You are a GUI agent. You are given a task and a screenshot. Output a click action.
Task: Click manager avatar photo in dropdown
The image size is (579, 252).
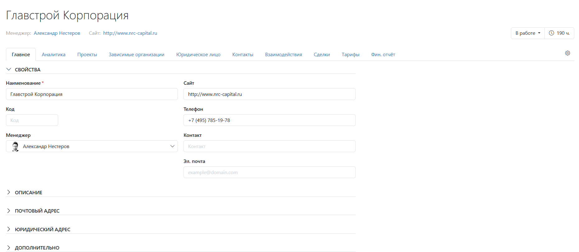coord(15,146)
